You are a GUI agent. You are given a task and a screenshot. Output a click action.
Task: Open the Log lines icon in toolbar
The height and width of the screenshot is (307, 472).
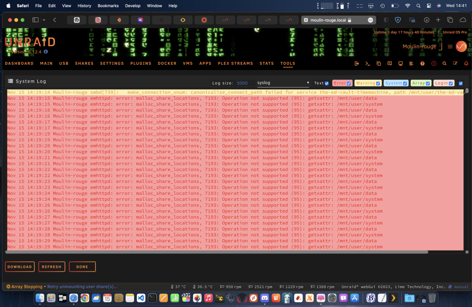point(411,64)
